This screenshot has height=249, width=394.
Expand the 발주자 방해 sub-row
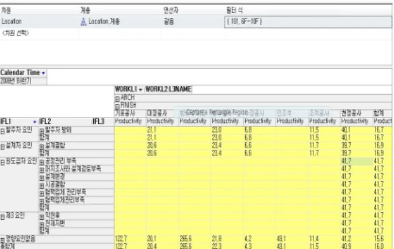pos(42,131)
